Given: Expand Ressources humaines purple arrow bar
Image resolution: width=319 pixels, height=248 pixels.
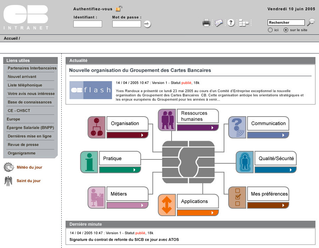Looking at the screenshot, I should coord(198,128).
